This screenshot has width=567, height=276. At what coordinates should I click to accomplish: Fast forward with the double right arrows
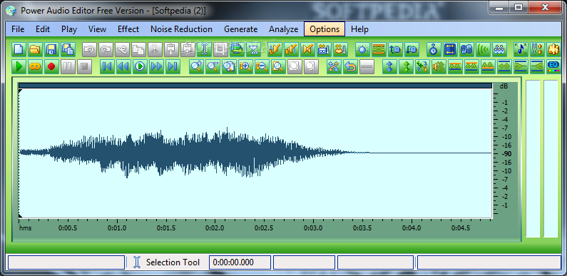tap(156, 66)
